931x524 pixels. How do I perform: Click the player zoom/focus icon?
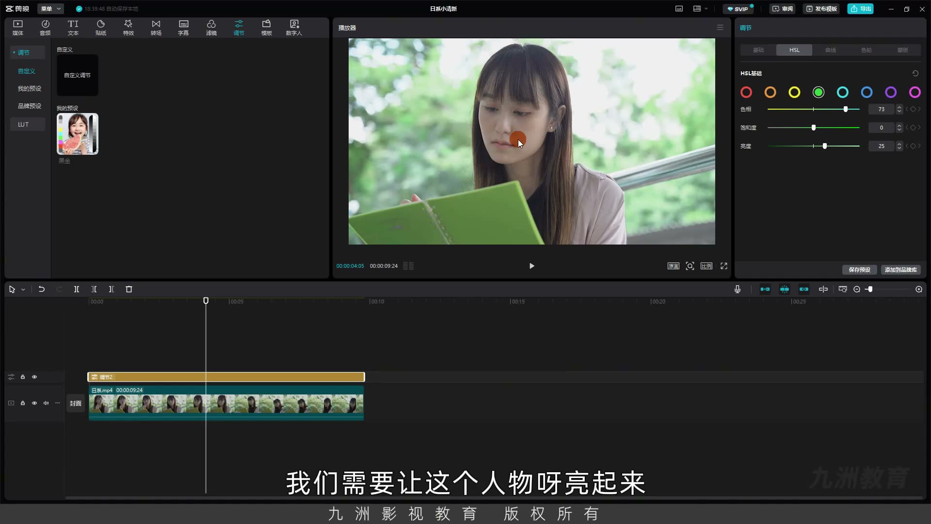(690, 266)
